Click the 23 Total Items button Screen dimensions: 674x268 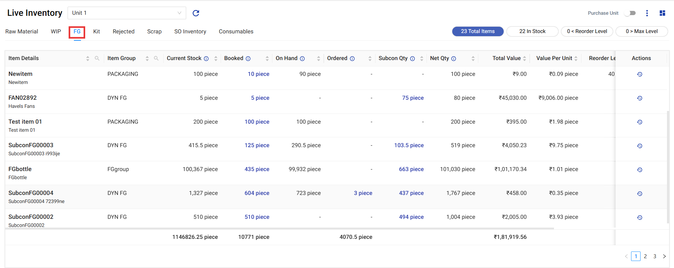(x=478, y=31)
